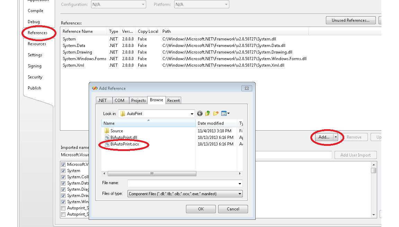Open the Files of type dropdown

tap(240, 194)
